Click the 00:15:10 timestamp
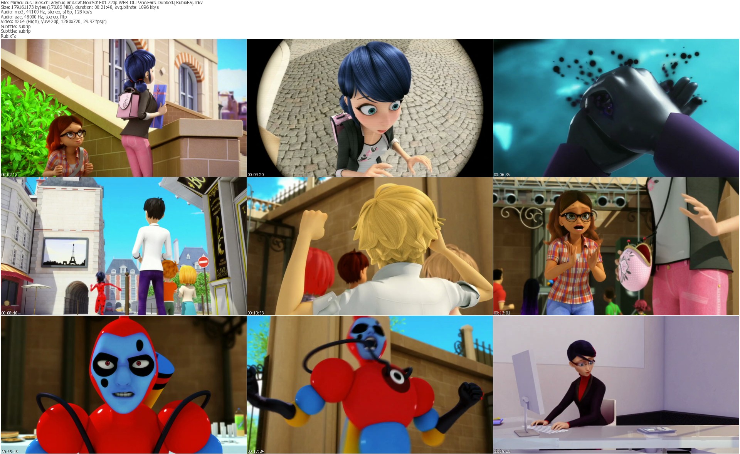740x454 pixels. pos(10,451)
